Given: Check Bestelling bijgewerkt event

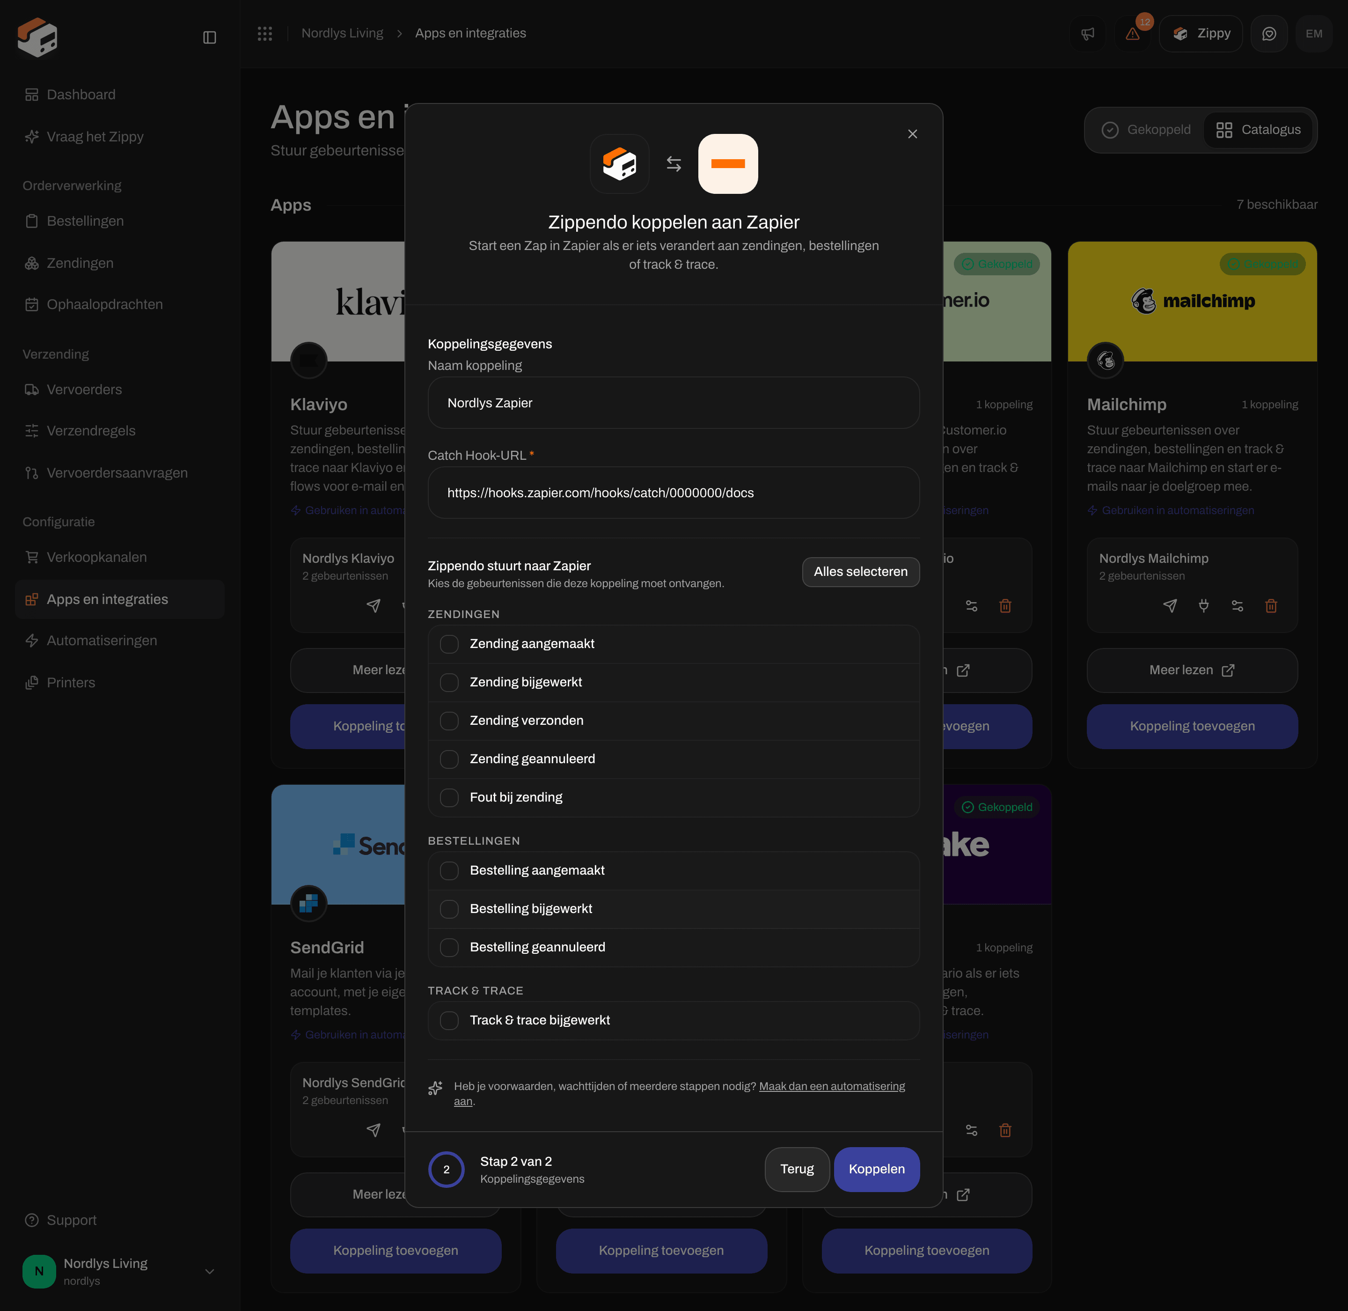Looking at the screenshot, I should [x=449, y=909].
